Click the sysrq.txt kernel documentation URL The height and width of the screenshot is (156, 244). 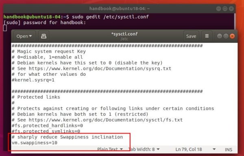pyautogui.click(x=100, y=68)
